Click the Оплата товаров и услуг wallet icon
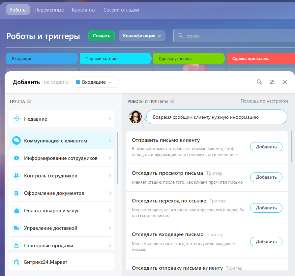Viewport: 295px width, 276px height. click(16, 210)
